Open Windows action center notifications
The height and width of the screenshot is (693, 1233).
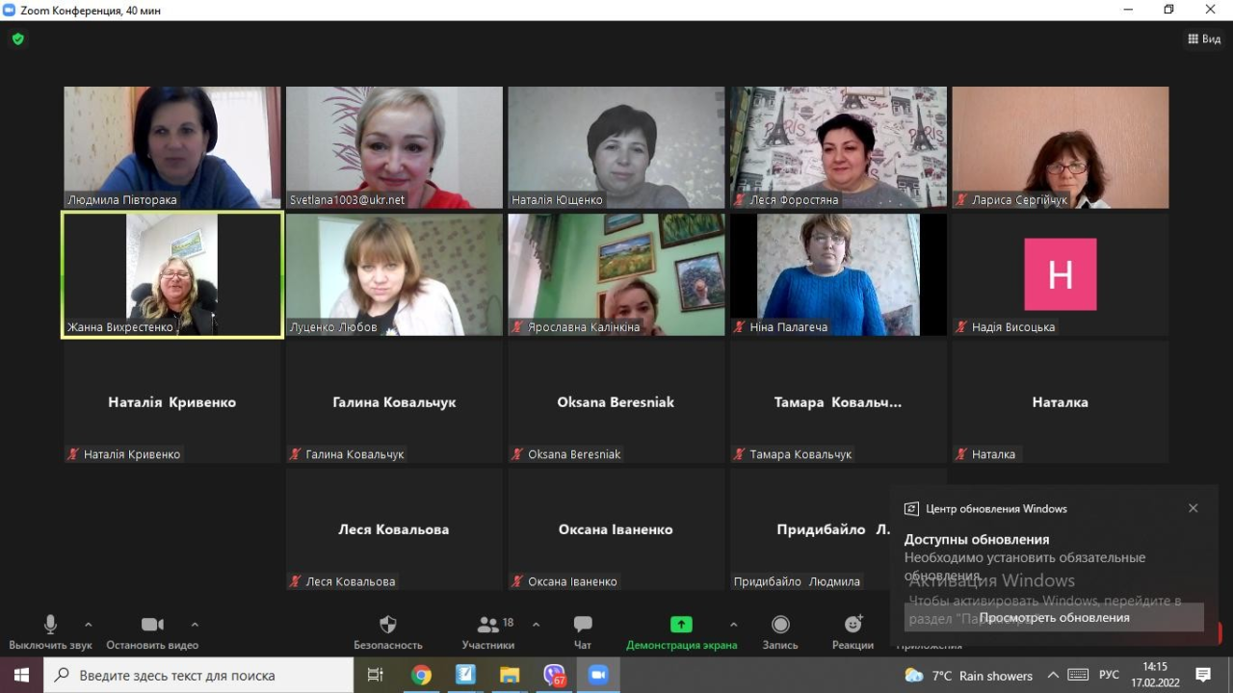[1203, 675]
